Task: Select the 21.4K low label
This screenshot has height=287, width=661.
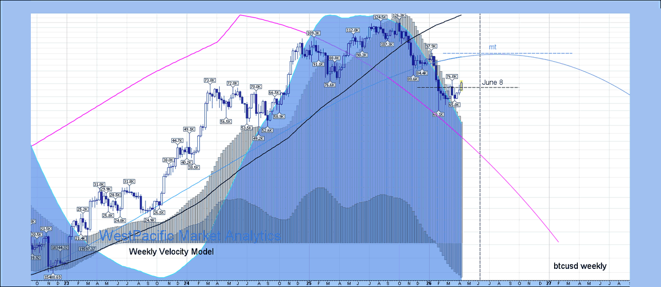Action: point(80,238)
